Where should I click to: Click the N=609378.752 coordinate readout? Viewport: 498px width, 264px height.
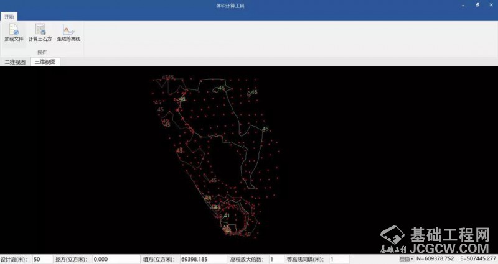[435, 258]
